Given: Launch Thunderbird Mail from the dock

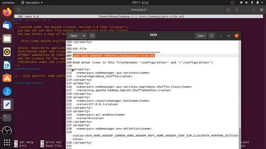Looking at the screenshot, I should pos(7,25).
